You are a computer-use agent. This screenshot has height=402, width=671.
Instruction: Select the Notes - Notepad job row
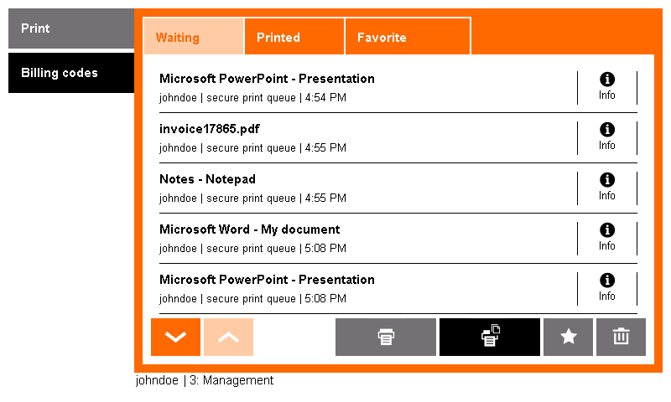click(368, 188)
